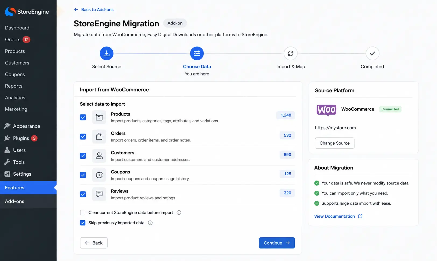Click the 320 reviews count badge
Screen dimensions: 437x261
(x=287, y=193)
